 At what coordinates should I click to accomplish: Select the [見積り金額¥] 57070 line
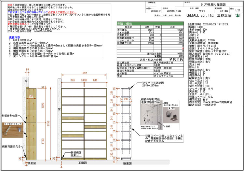point(201,40)
